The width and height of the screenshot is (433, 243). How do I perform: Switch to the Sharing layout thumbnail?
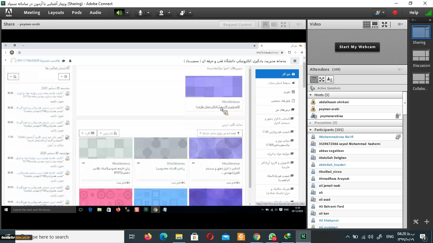pyautogui.click(x=421, y=33)
